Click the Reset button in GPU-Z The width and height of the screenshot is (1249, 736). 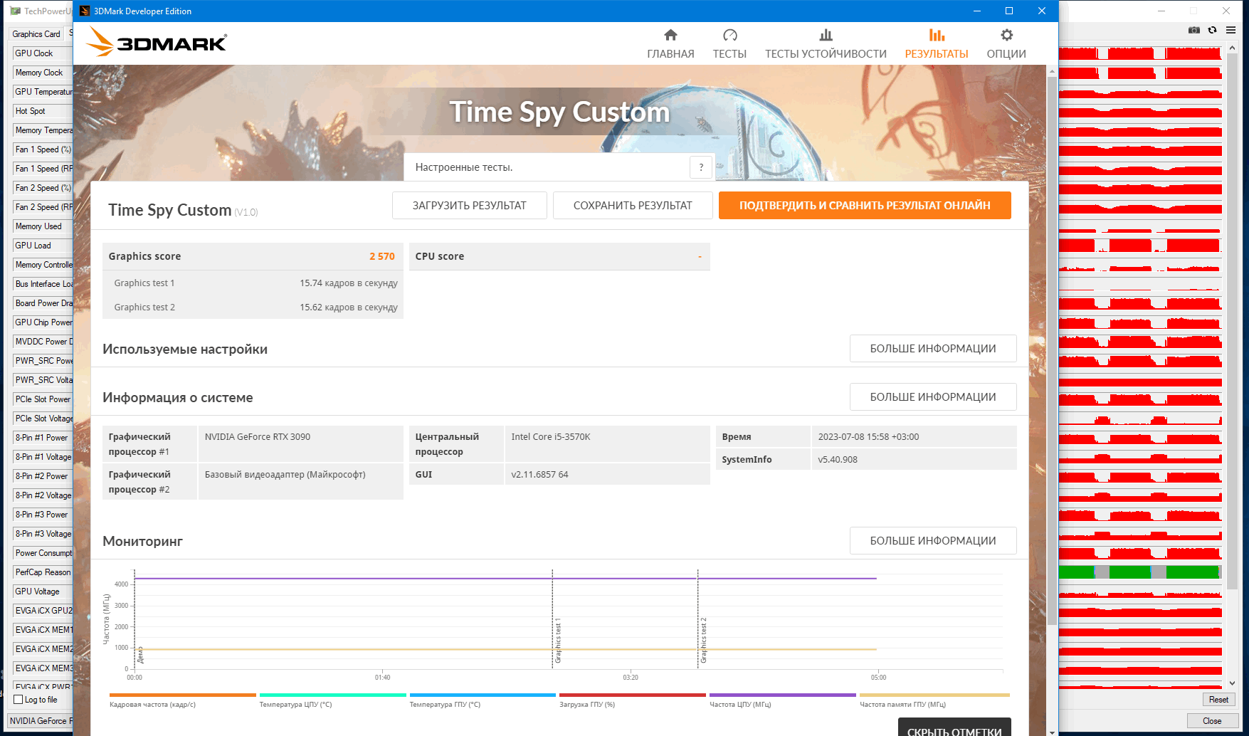pos(1218,700)
